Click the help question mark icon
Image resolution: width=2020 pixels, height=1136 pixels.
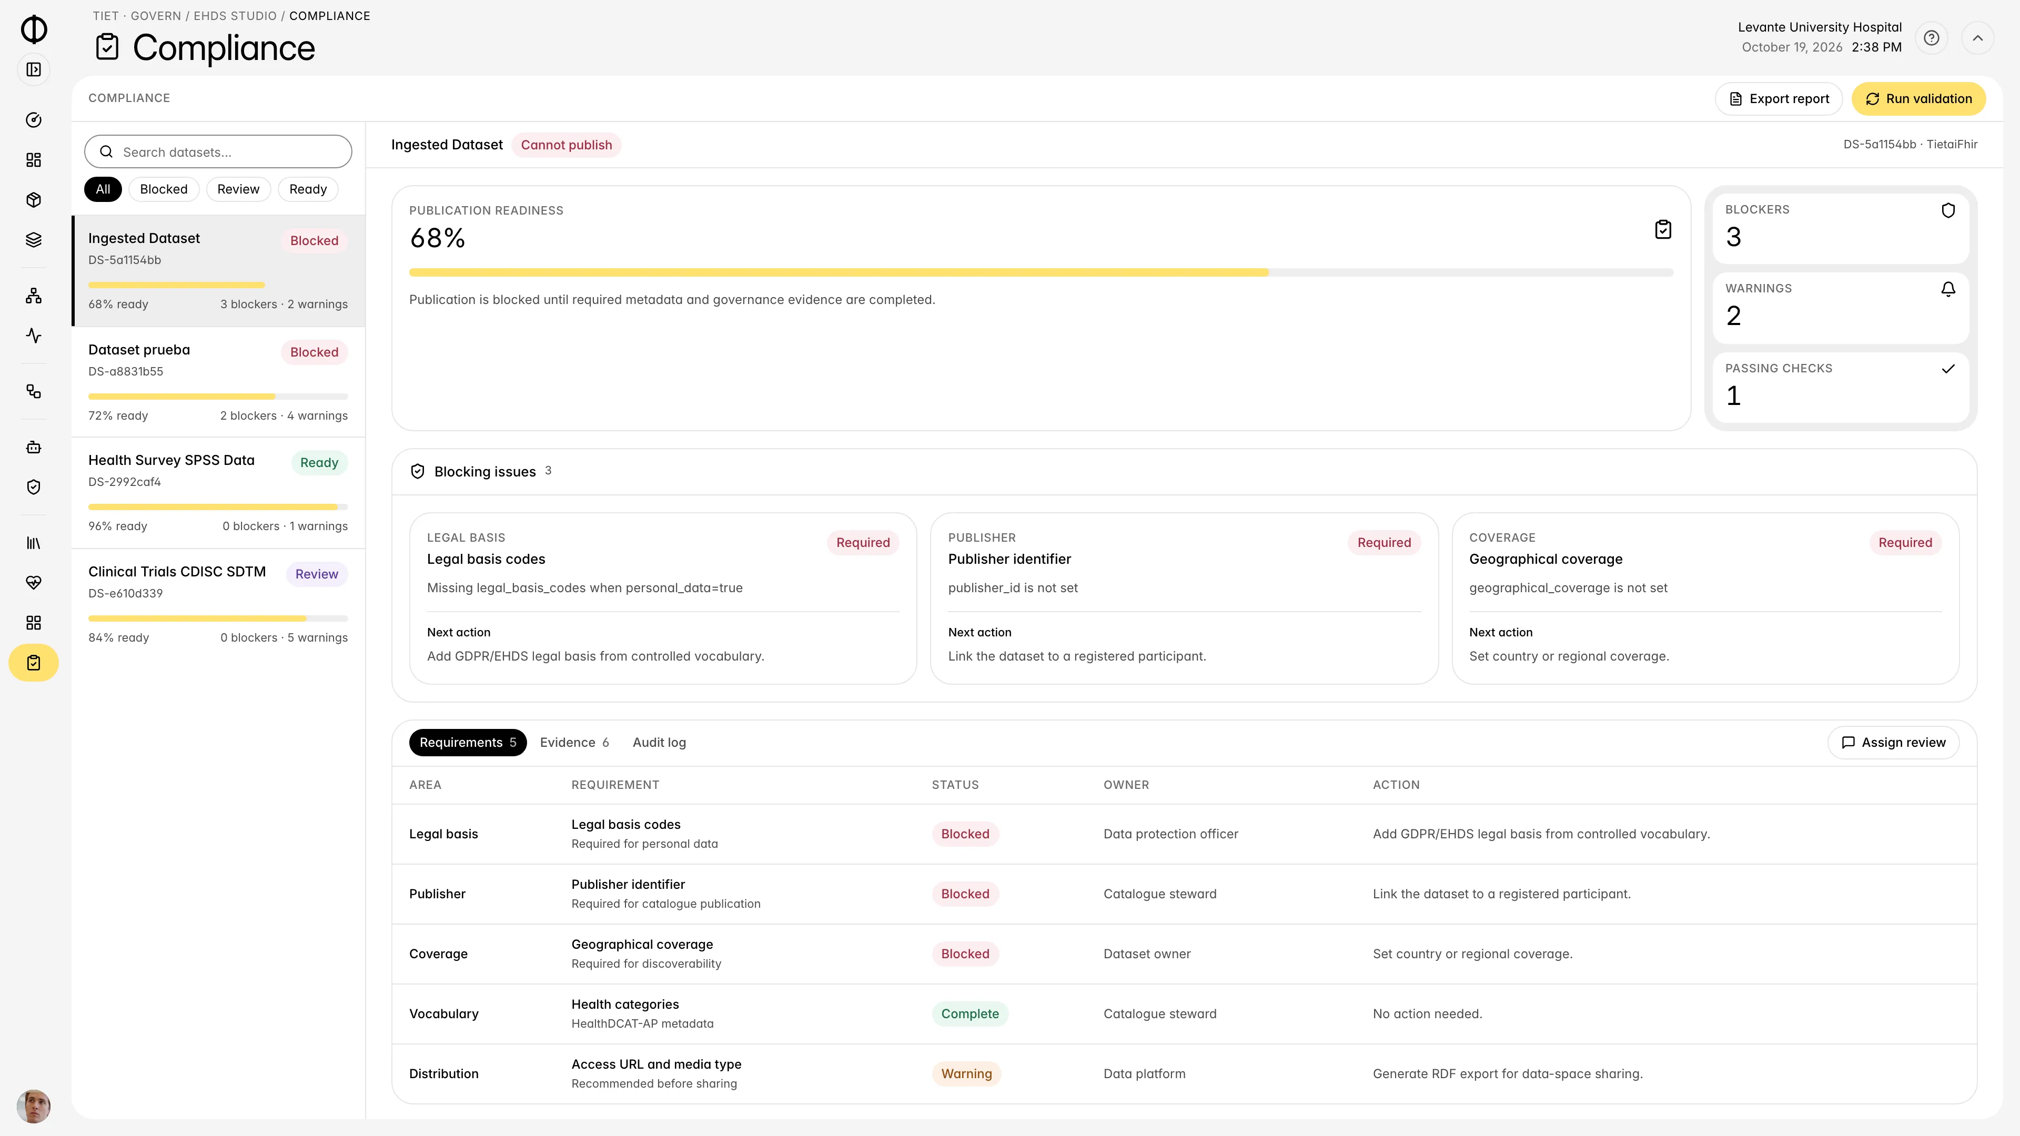click(x=1932, y=38)
